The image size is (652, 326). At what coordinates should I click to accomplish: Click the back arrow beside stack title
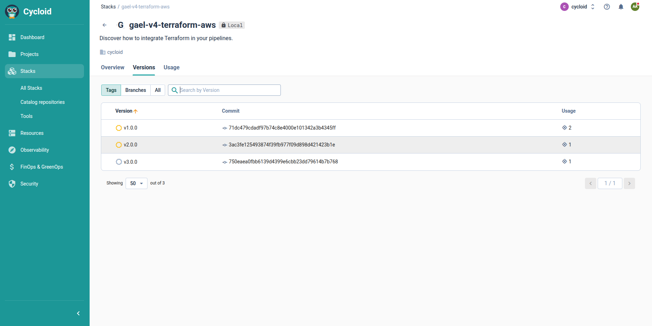(x=104, y=25)
